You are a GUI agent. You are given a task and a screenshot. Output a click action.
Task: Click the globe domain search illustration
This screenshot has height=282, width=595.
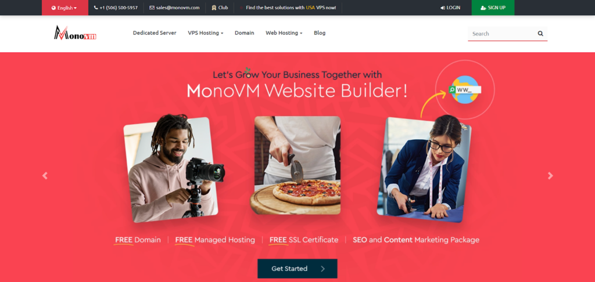coord(465,90)
